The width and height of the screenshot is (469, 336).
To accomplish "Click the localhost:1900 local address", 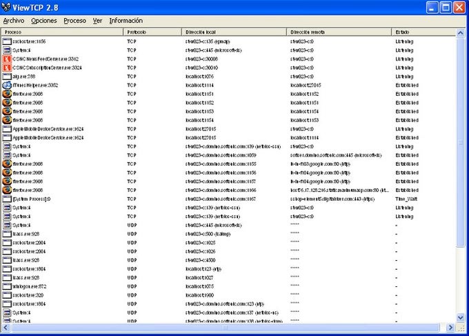I will (x=199, y=295).
